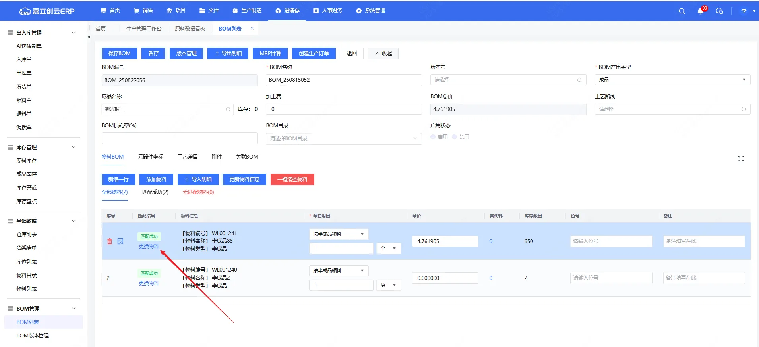
Task: Click the 一键清空物料 red button
Action: click(x=292, y=179)
